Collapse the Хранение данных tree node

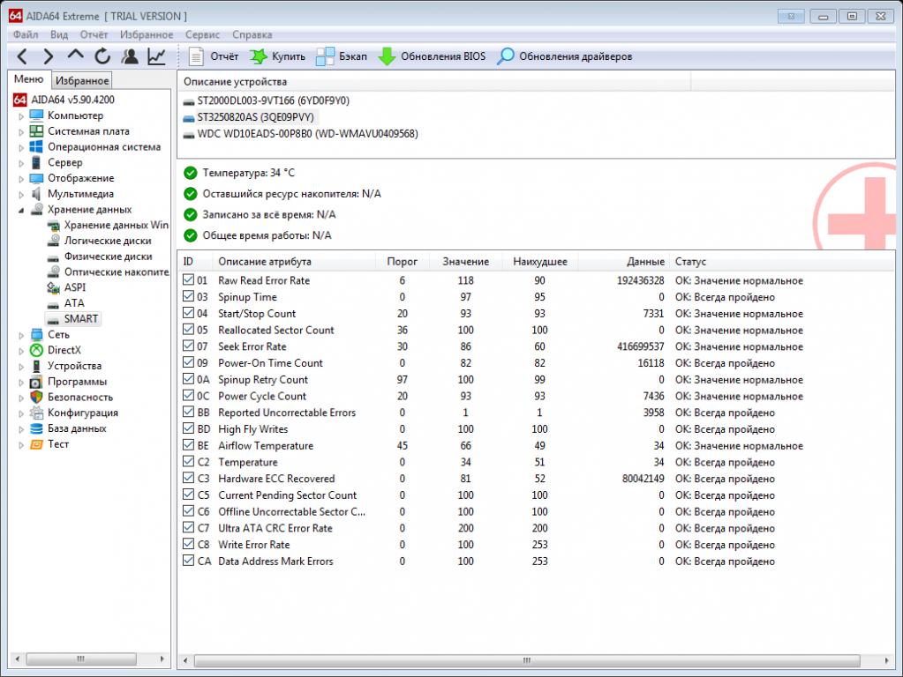(x=21, y=210)
